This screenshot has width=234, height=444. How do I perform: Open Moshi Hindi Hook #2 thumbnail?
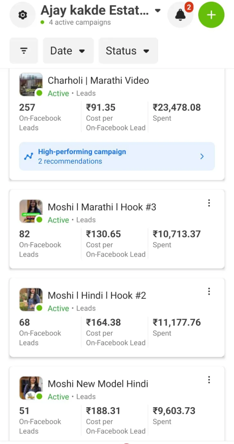pyautogui.click(x=31, y=300)
